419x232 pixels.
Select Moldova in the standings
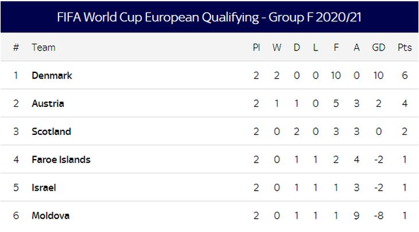pos(51,216)
